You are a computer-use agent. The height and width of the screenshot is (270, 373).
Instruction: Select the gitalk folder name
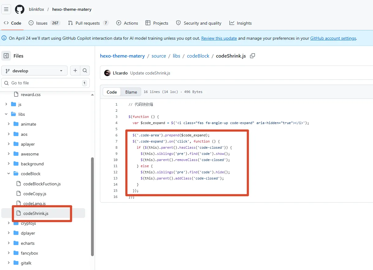point(26,263)
